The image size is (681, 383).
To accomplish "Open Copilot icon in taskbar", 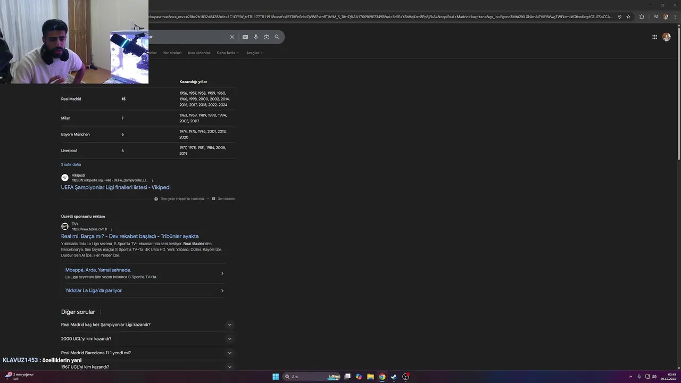I will 359,377.
